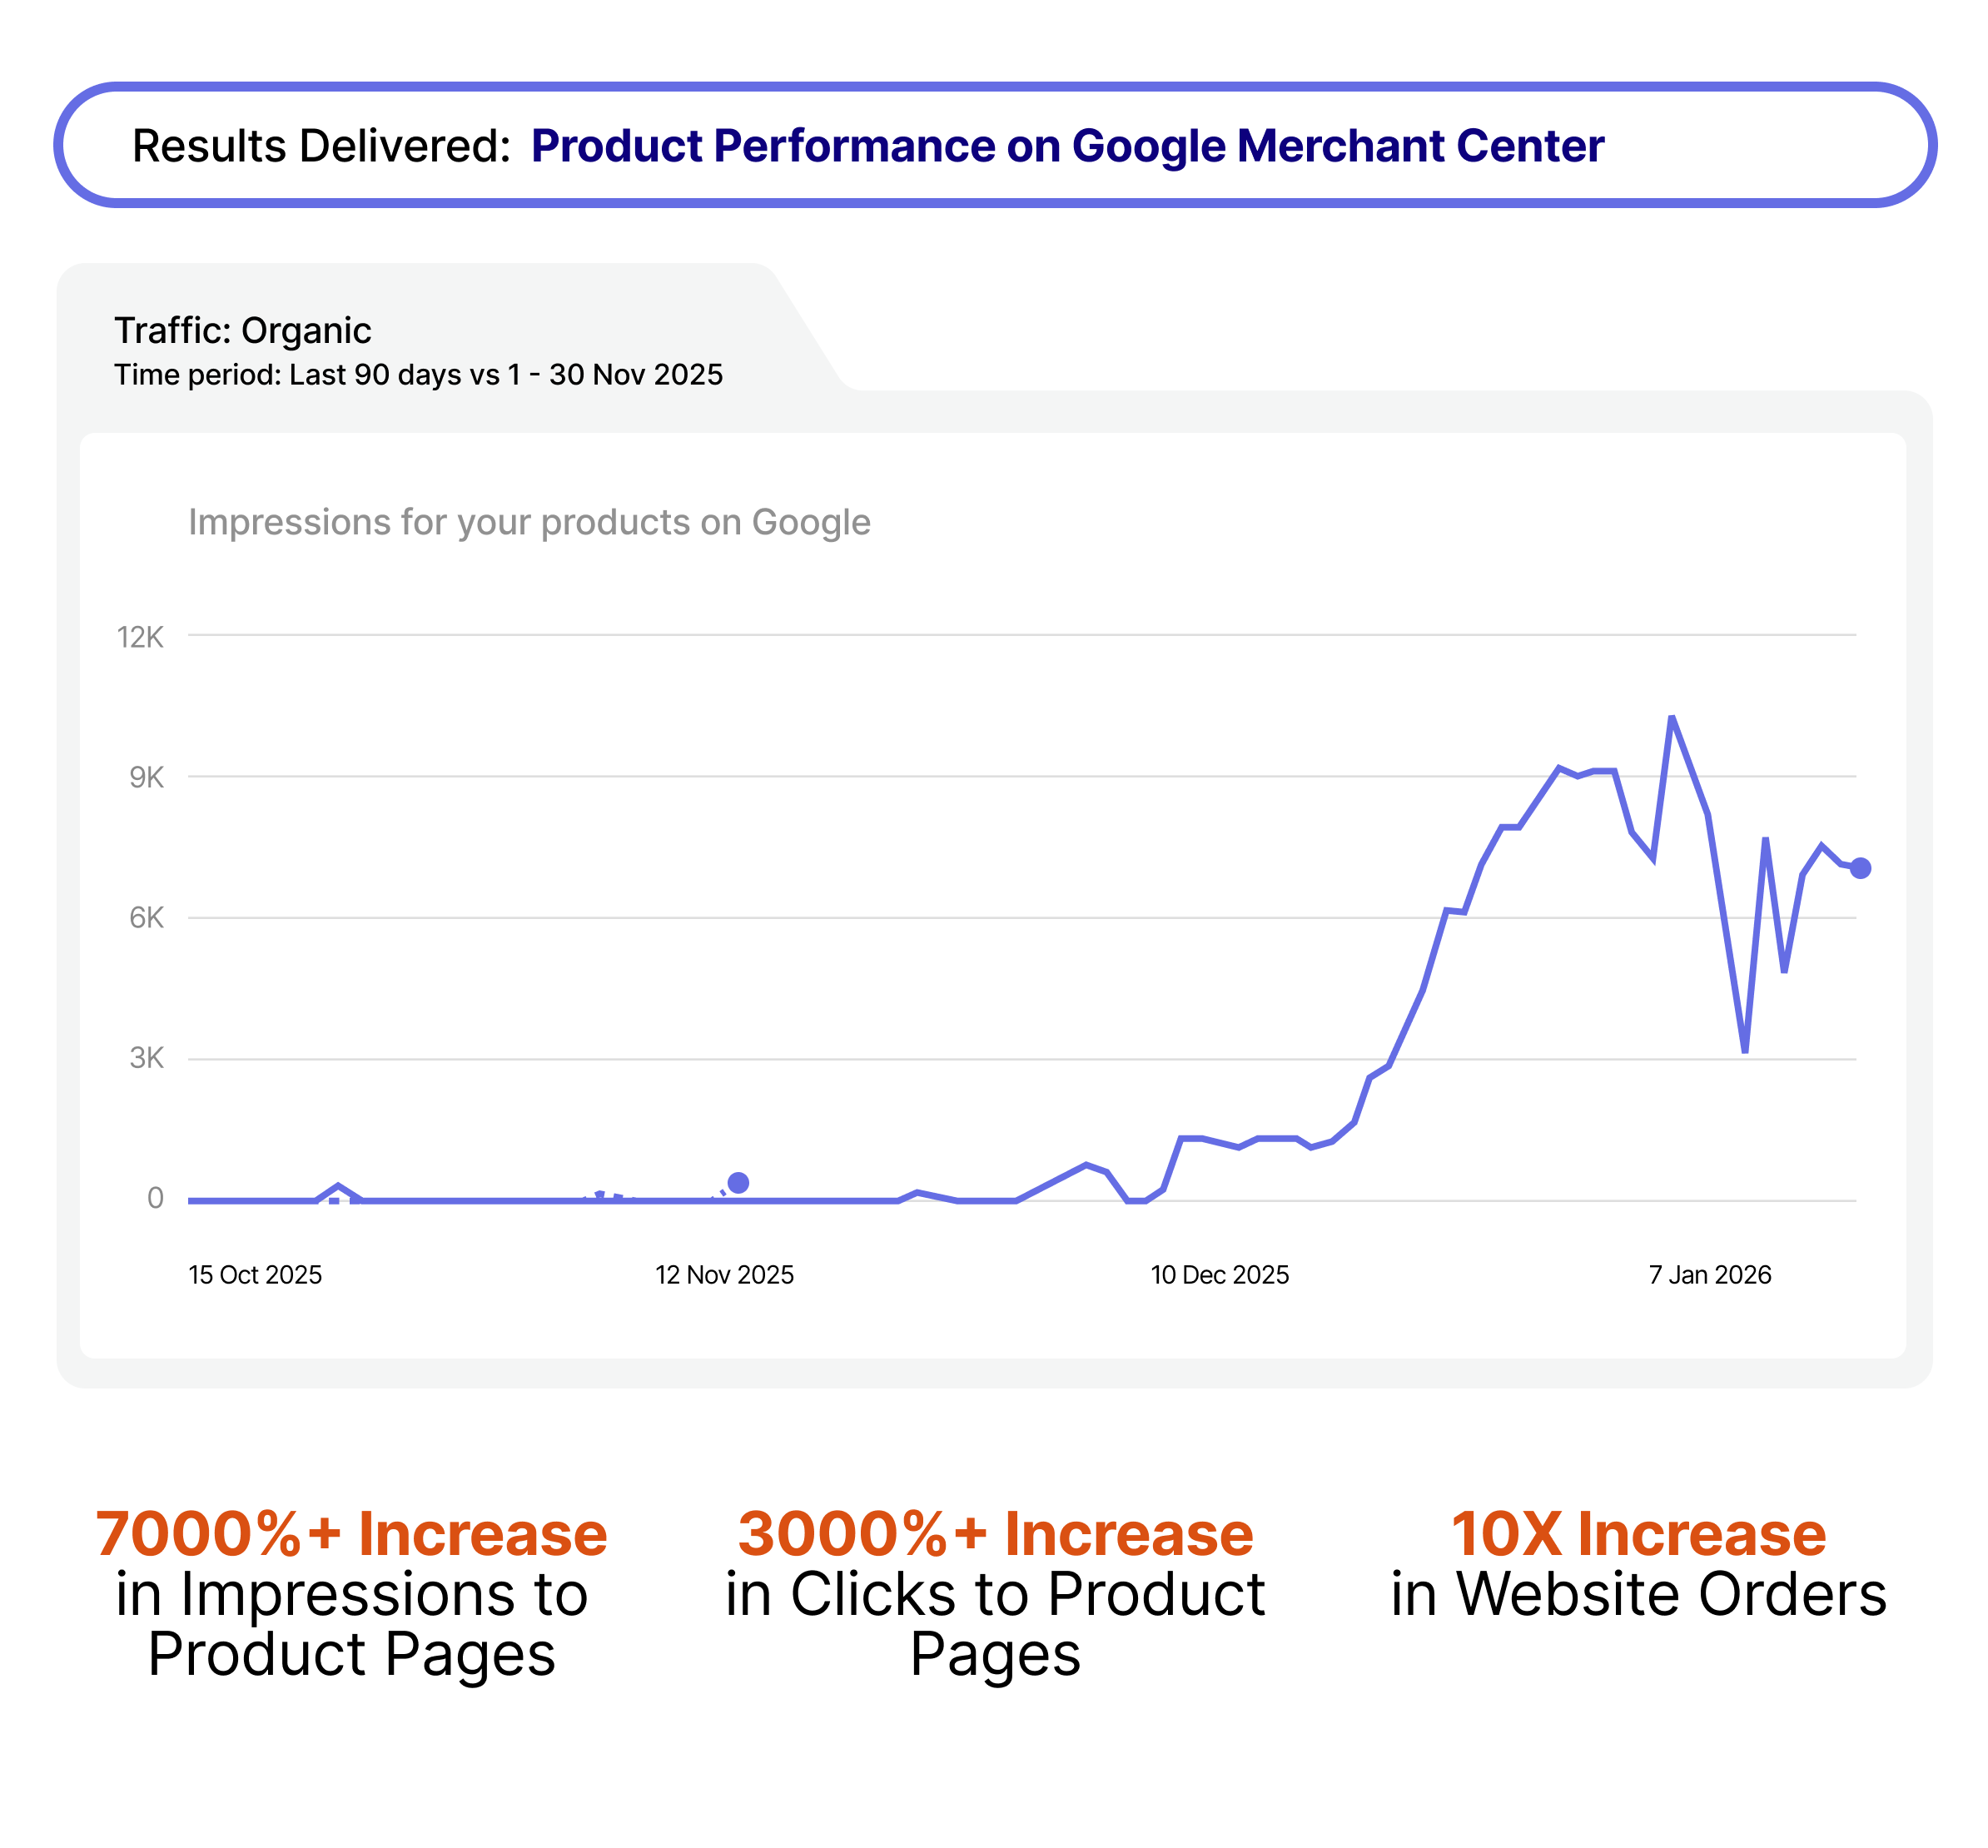Open the Time period selector
This screenshot has height=1848, width=1988.
coord(419,375)
